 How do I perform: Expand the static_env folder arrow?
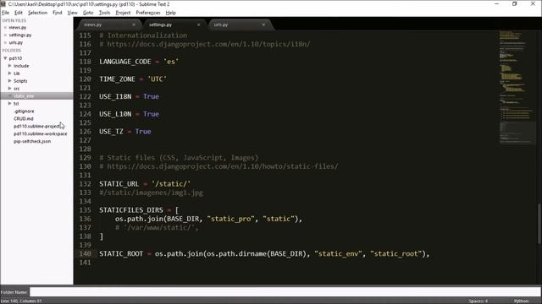[x=9, y=95]
